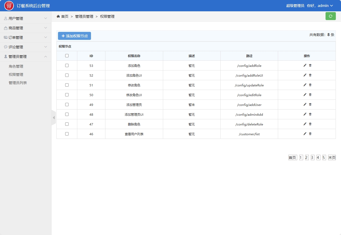Click the green refresh icon

331,16
